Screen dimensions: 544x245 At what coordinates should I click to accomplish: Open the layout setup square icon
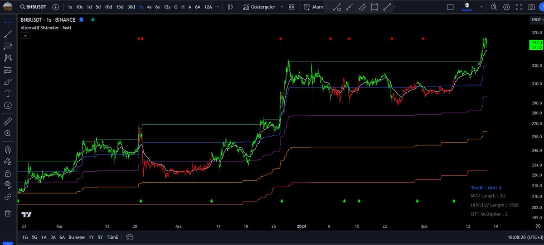pyautogui.click(x=450, y=7)
